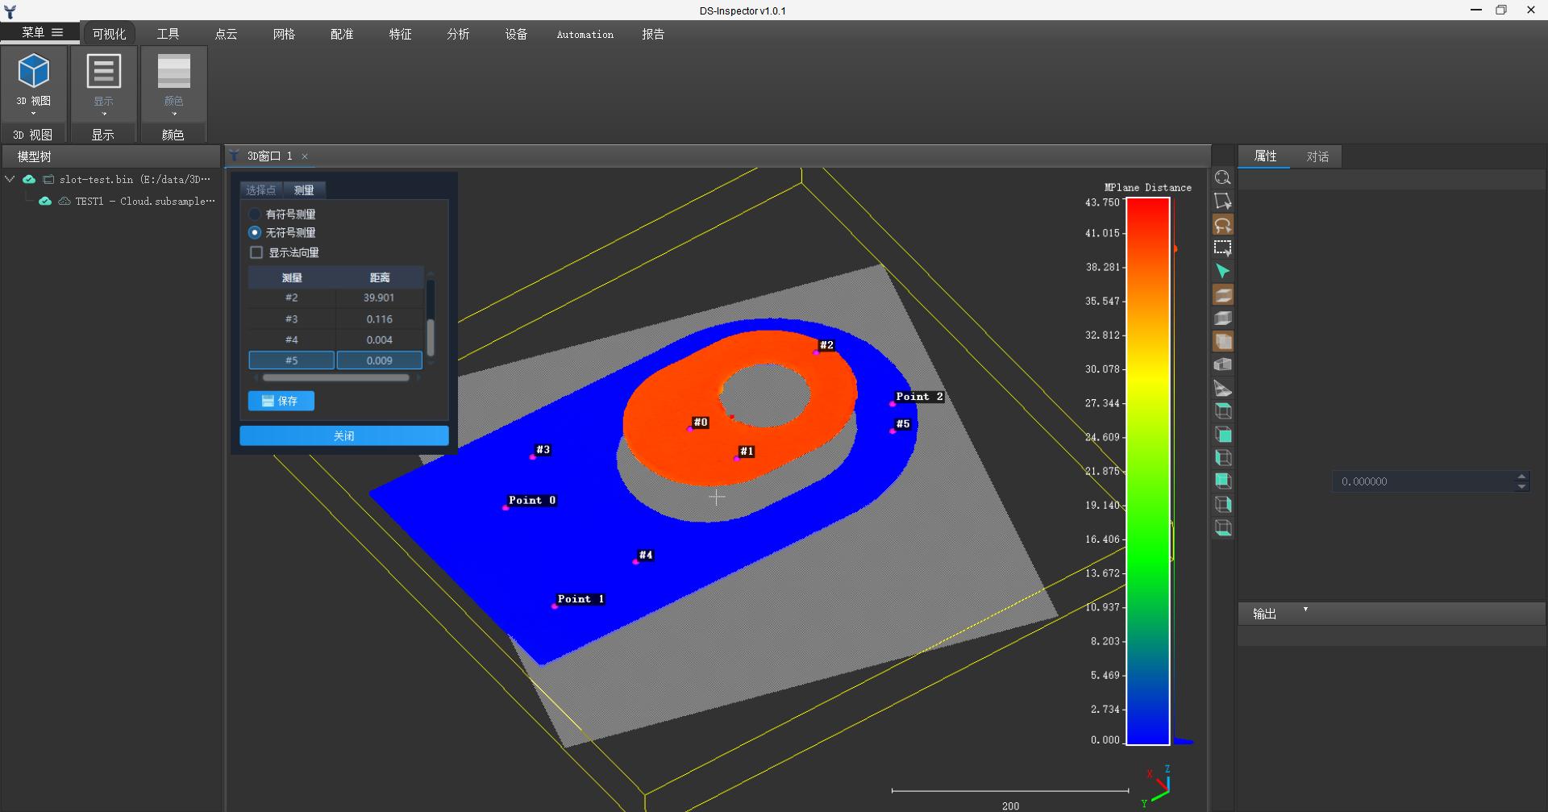Click the cube icon with green upper-left face
This screenshot has width=1548, height=812.
(x=1222, y=481)
